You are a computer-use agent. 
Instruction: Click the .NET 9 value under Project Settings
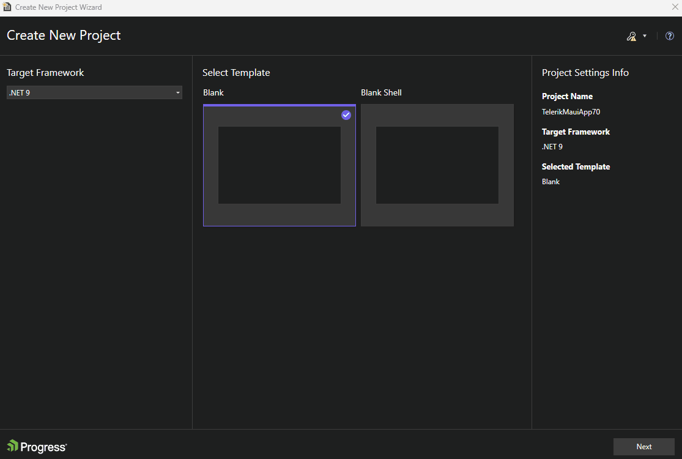(x=552, y=147)
